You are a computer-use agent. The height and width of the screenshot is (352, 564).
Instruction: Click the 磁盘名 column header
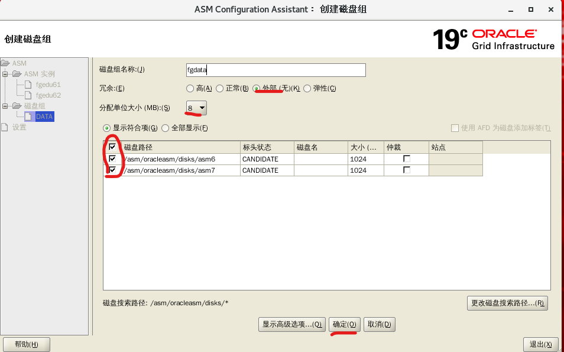coord(321,147)
